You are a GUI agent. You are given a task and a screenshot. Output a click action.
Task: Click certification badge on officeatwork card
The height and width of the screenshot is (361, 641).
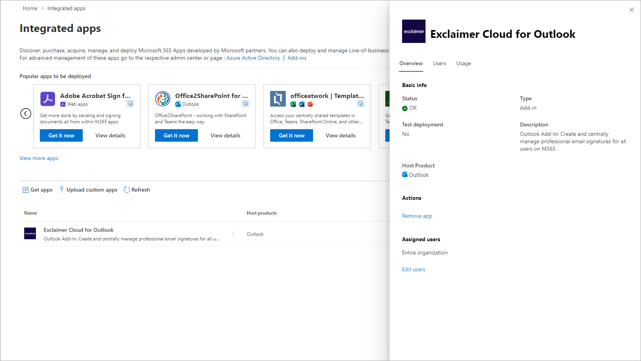tap(361, 103)
